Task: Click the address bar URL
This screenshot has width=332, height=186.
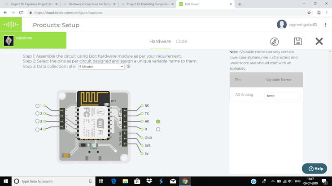Action: [68, 13]
